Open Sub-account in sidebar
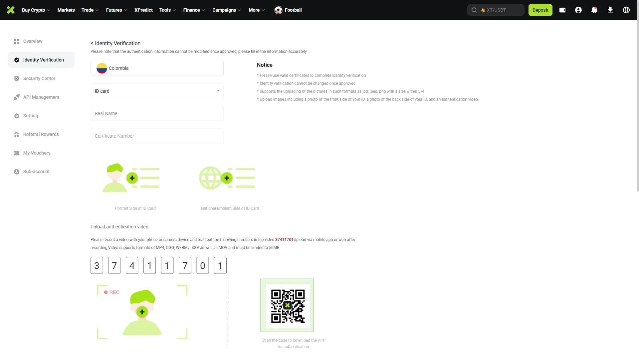639x359 pixels. (41, 172)
